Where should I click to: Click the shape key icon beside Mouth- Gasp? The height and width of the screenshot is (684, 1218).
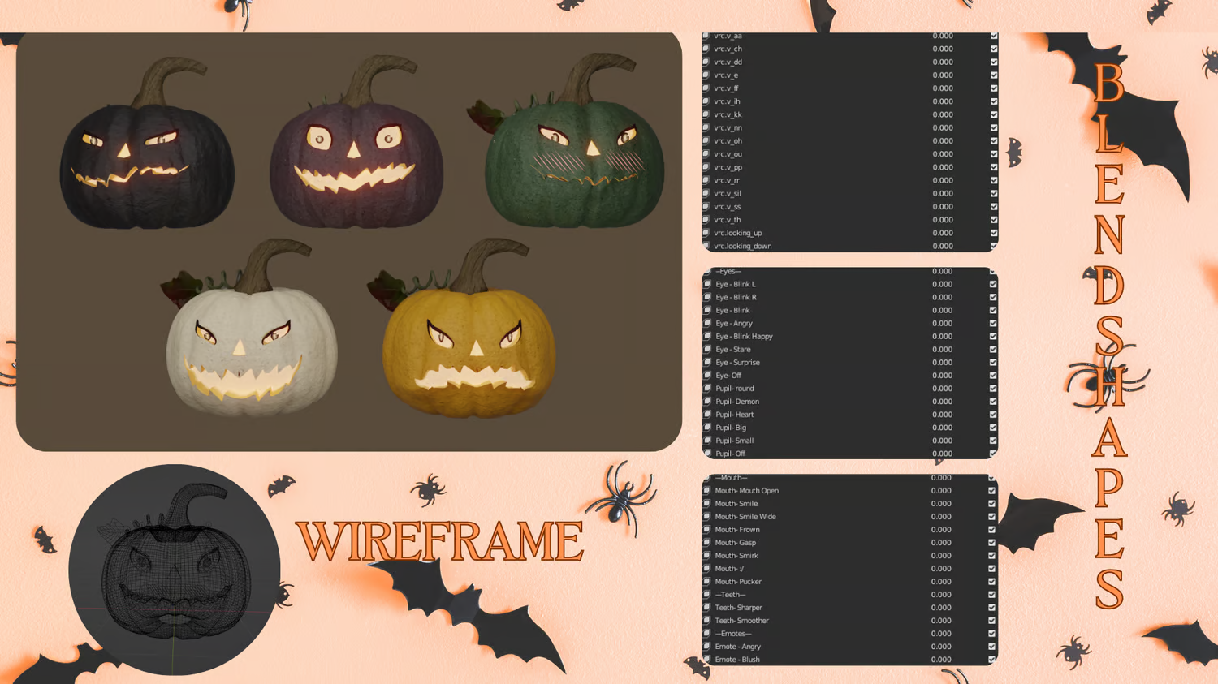pos(707,542)
